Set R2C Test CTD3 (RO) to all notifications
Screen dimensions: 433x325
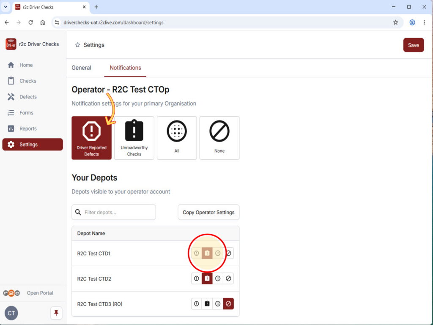tap(218, 304)
